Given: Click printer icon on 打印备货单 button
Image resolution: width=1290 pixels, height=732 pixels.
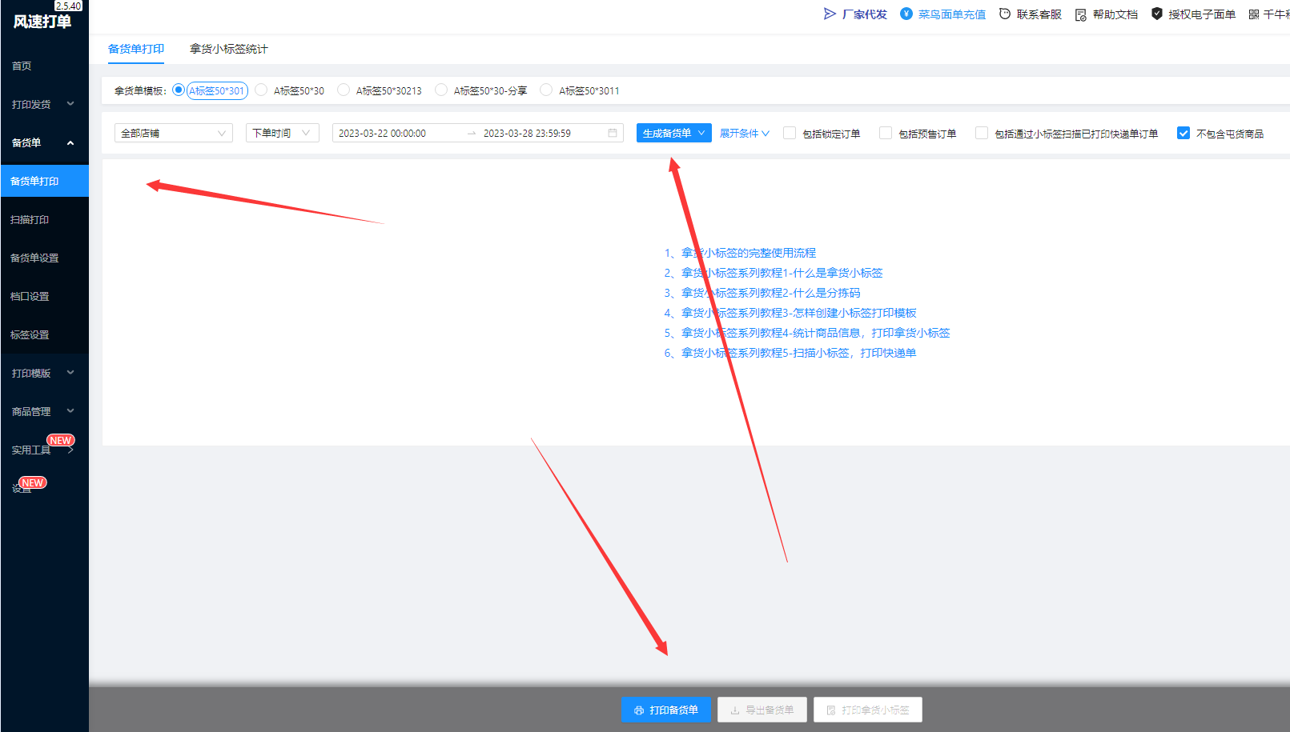Looking at the screenshot, I should pos(639,710).
